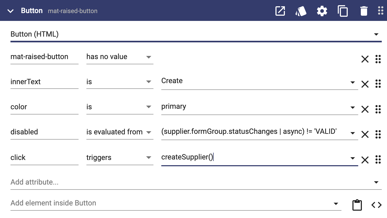Open the styles swatch icon in header
Image resolution: width=387 pixels, height=218 pixels.
[x=301, y=11]
